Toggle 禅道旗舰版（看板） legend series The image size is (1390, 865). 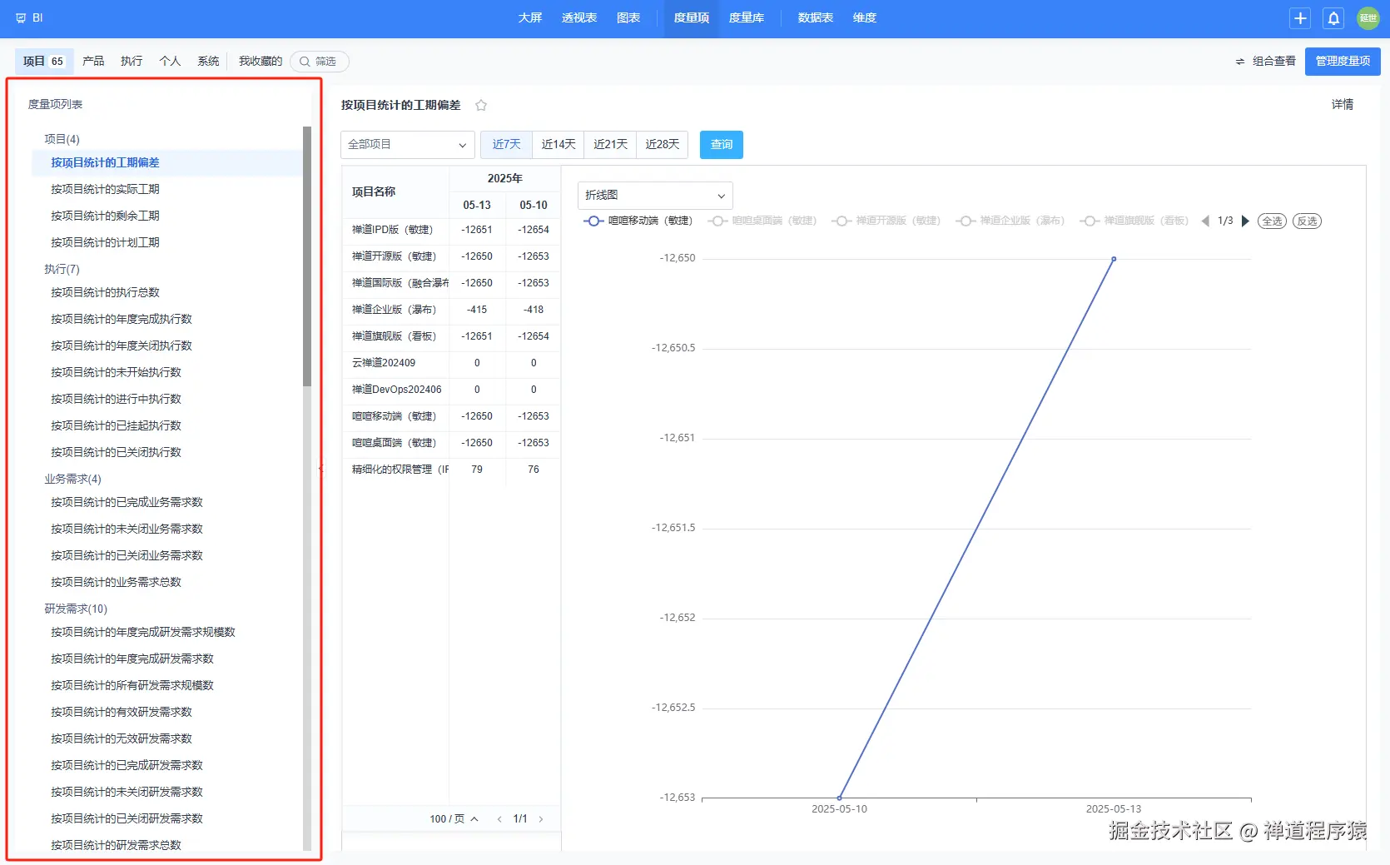tap(1134, 221)
